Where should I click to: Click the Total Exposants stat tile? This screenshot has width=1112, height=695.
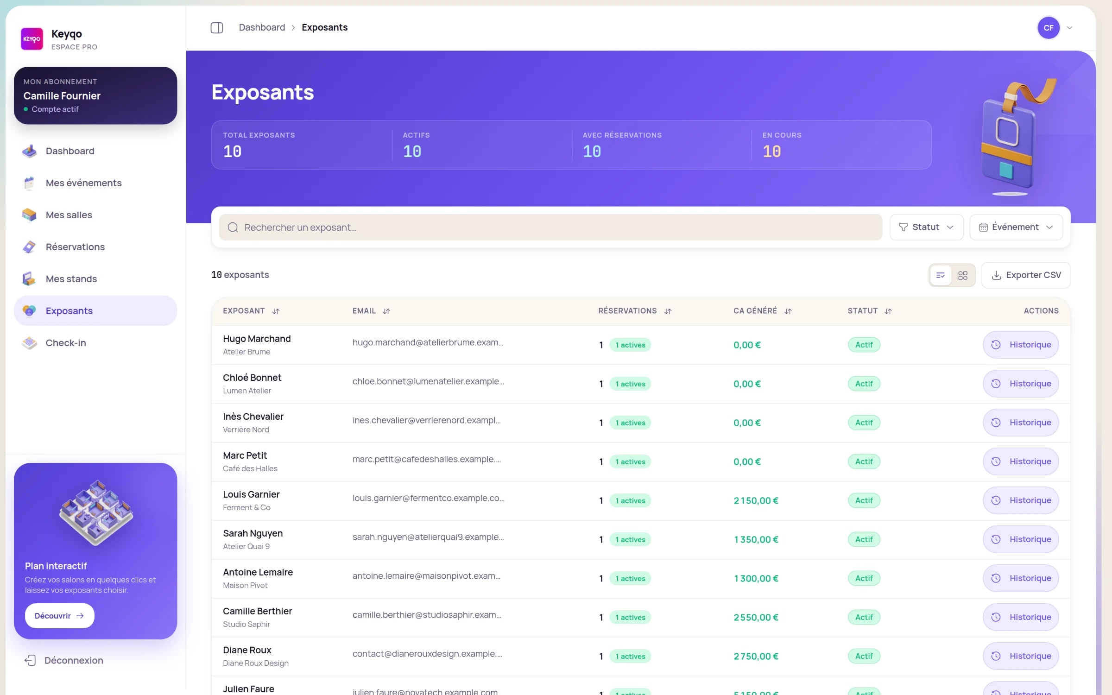[302, 145]
